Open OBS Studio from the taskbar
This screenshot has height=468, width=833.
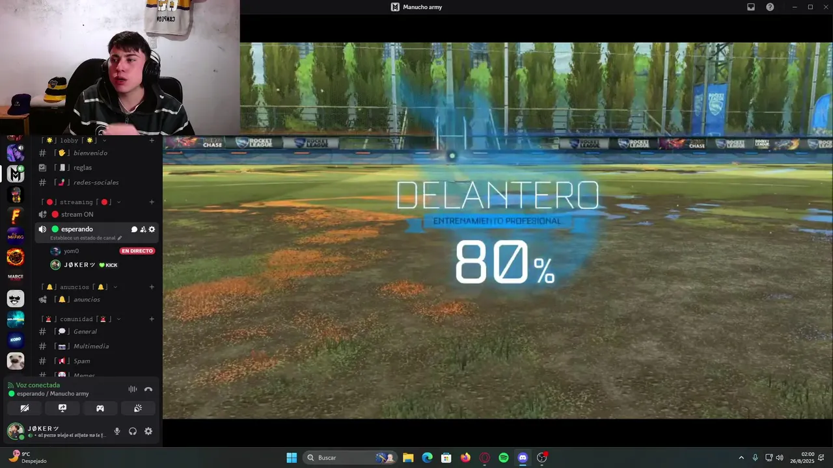(541, 458)
